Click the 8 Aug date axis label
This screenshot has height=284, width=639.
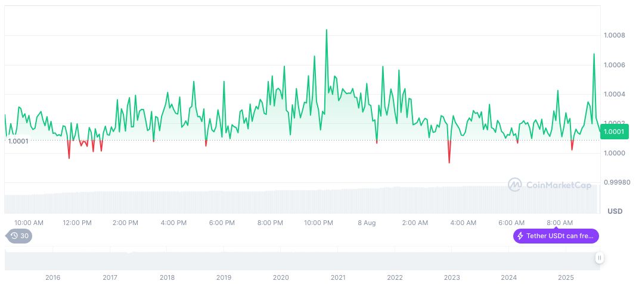pos(367,223)
